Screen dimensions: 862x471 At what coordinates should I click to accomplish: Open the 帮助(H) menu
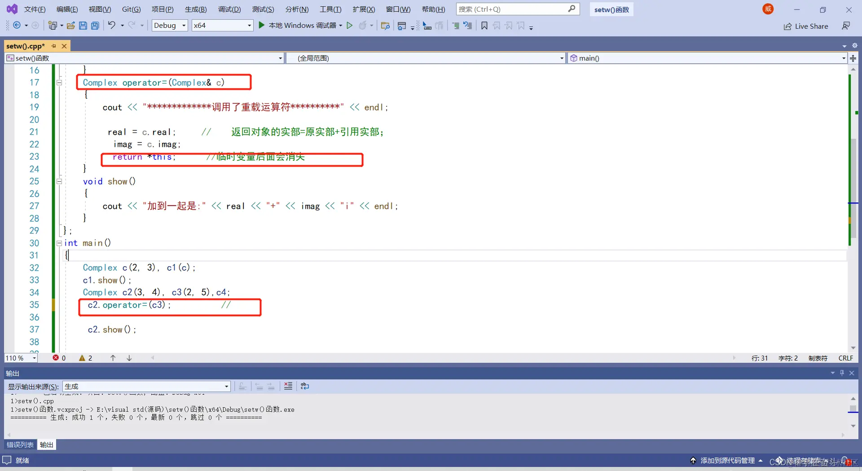tap(433, 9)
